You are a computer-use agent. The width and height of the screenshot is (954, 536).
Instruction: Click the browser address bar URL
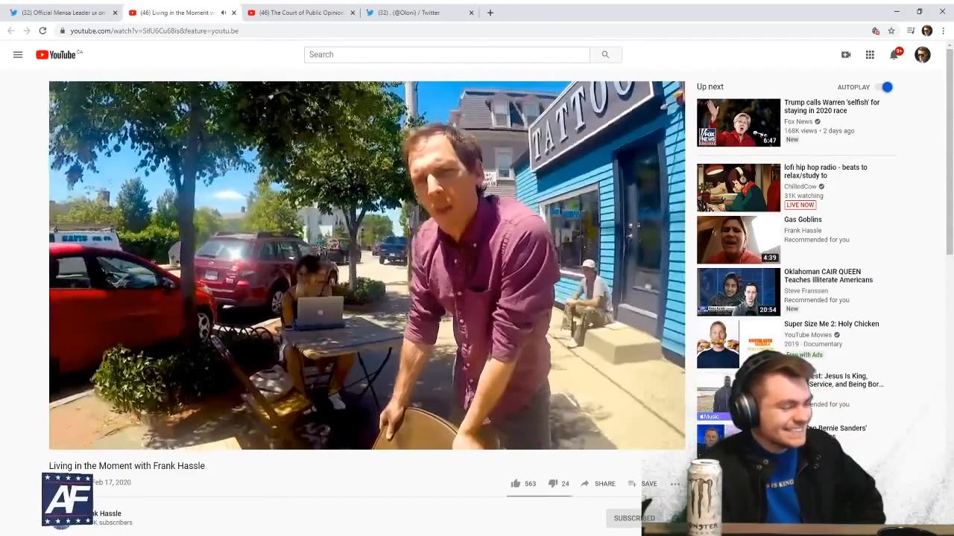[x=154, y=31]
